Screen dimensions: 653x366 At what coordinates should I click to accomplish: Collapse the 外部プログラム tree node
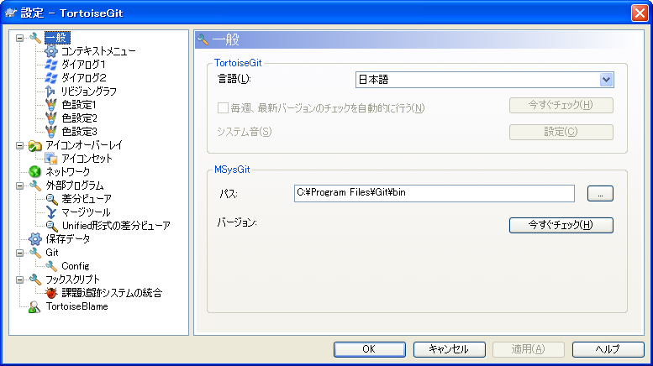19,186
